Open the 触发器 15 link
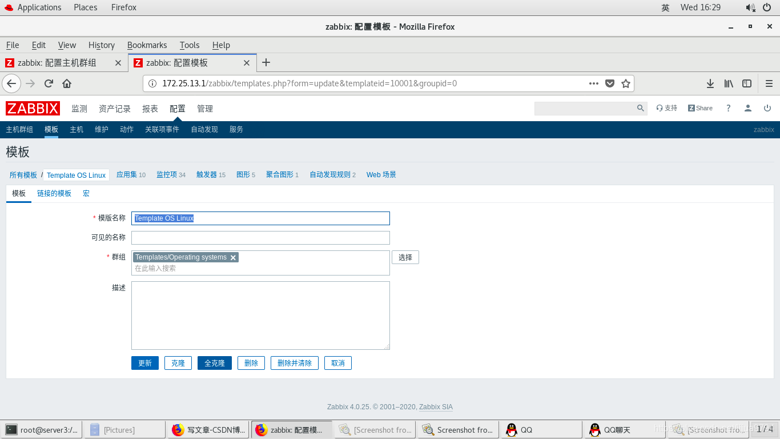The height and width of the screenshot is (439, 780). 211,175
